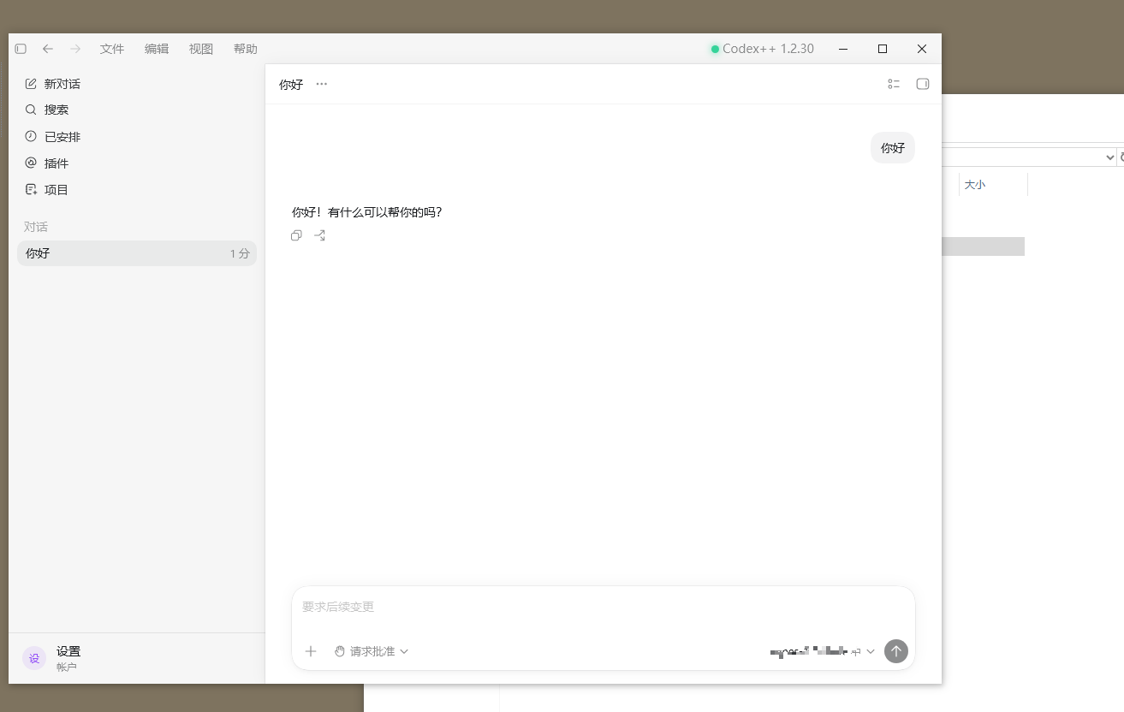Open the model selector dropdown near the send button

(x=823, y=651)
